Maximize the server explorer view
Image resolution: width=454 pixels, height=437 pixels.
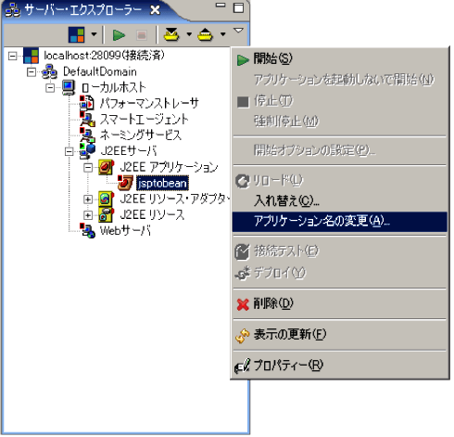coord(238,7)
